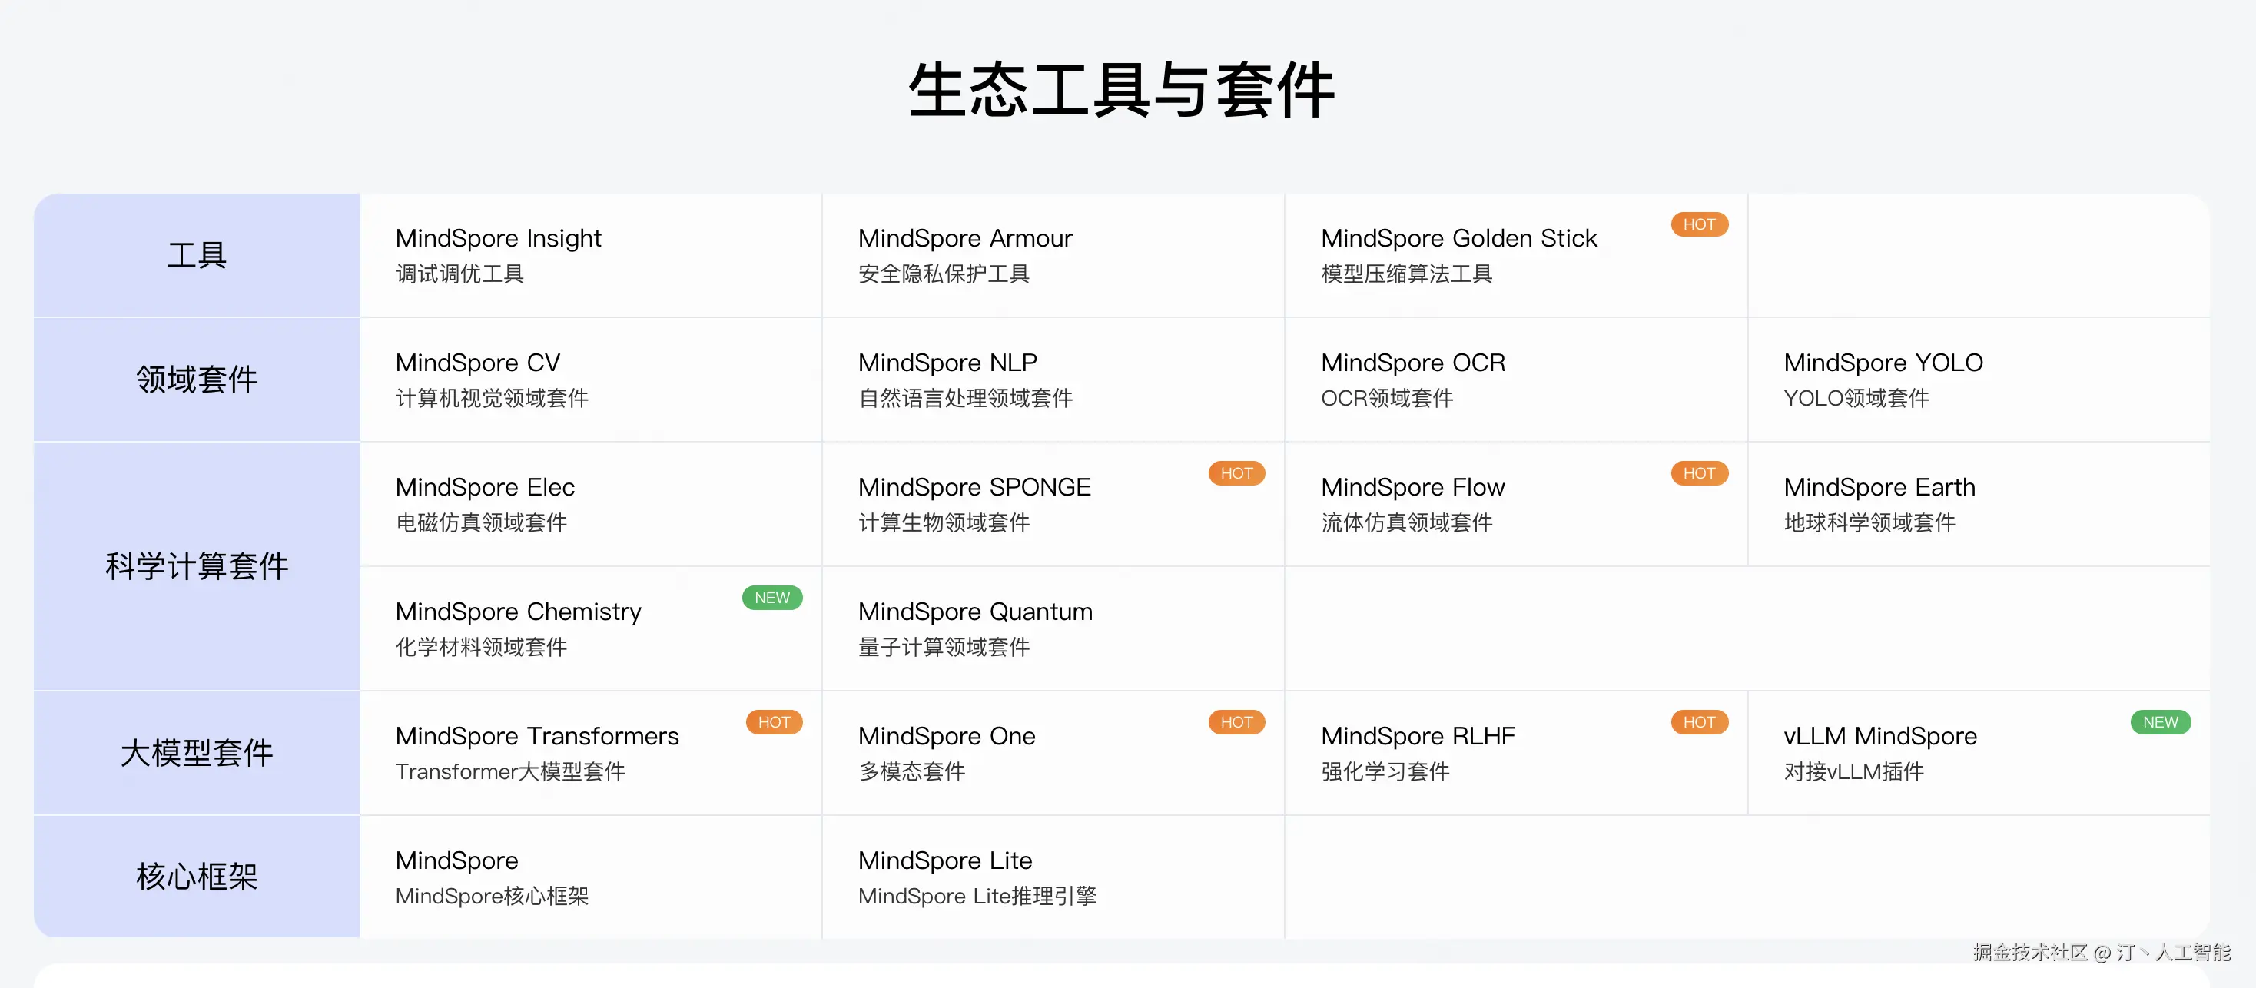Image resolution: width=2256 pixels, height=988 pixels.
Task: Select the 大模型套件 category
Action: coord(196,752)
